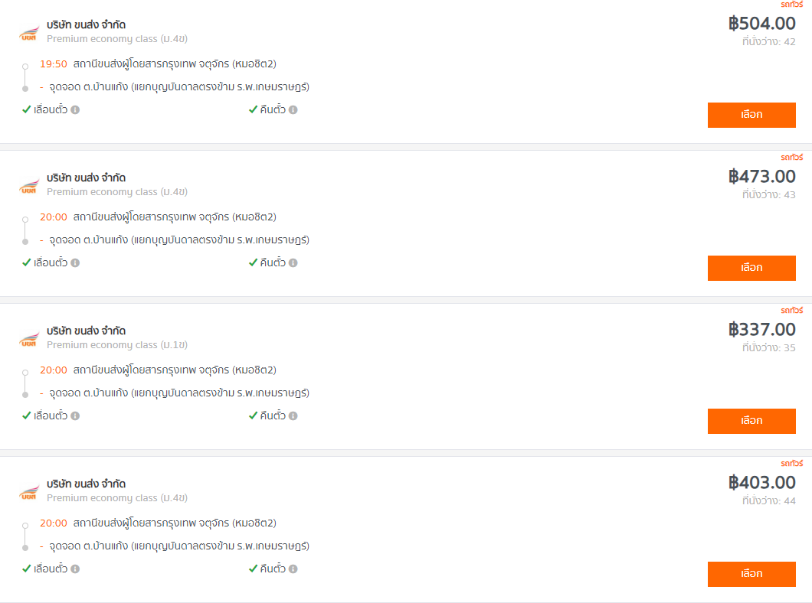Viewport: 812px width, 603px height.
Task: Click เลื่อนตั๋ว info icon on ฿473.00 trip
Action: (75, 262)
